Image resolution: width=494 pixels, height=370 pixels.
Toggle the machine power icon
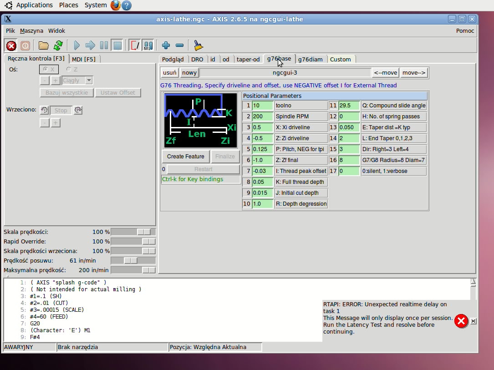[25, 46]
